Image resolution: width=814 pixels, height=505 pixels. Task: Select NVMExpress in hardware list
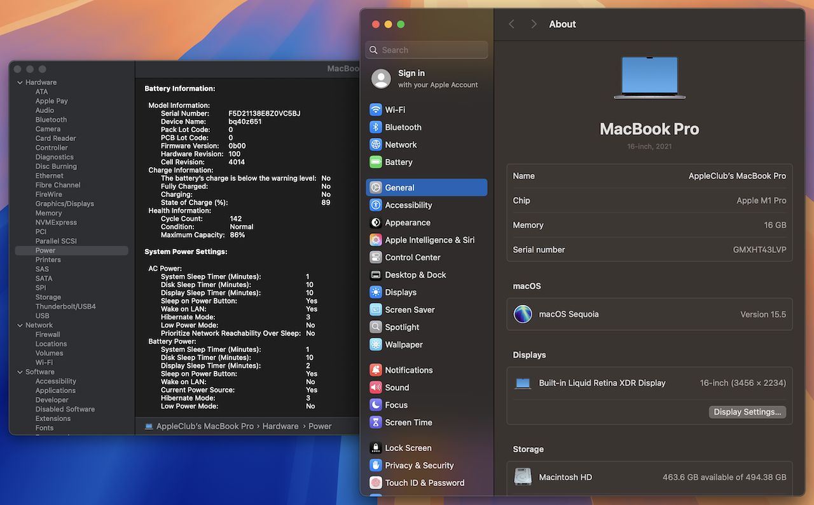(x=56, y=222)
